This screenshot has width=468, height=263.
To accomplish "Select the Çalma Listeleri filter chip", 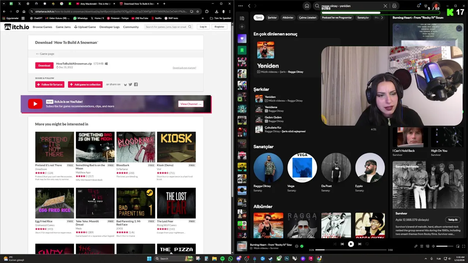I will (307, 18).
